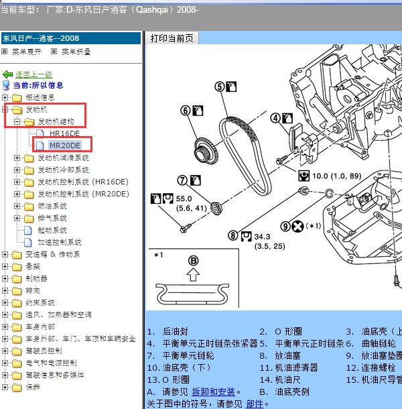Click 菜单折叠 to collapse menu

76,52
